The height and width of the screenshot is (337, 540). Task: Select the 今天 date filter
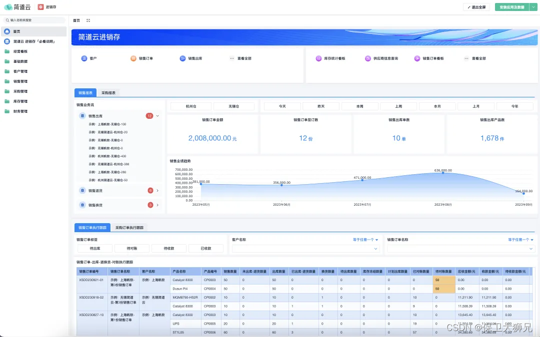pos(282,106)
